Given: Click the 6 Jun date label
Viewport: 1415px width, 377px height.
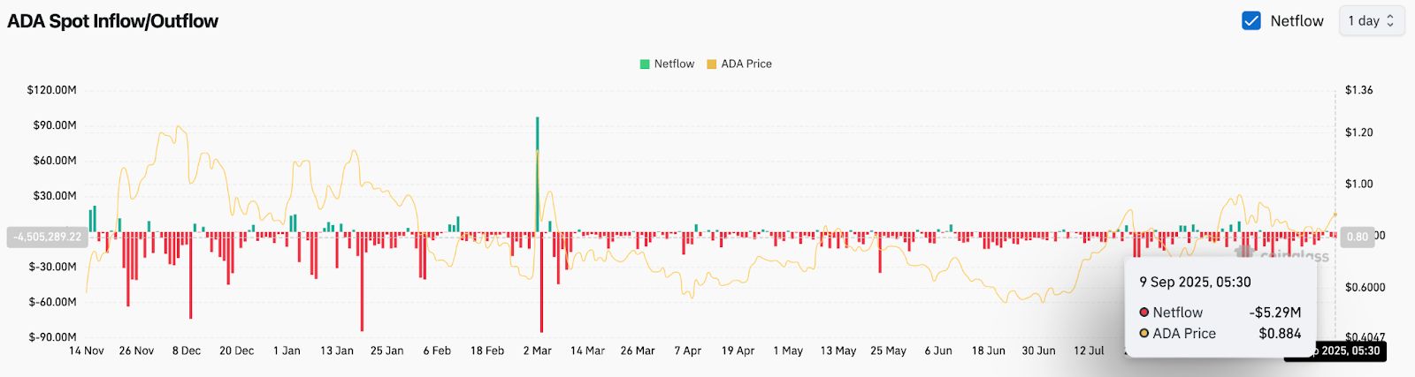Looking at the screenshot, I should 938,351.
